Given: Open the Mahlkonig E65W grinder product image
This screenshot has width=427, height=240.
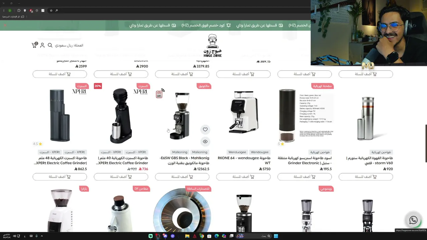Looking at the screenshot, I should click(182, 115).
